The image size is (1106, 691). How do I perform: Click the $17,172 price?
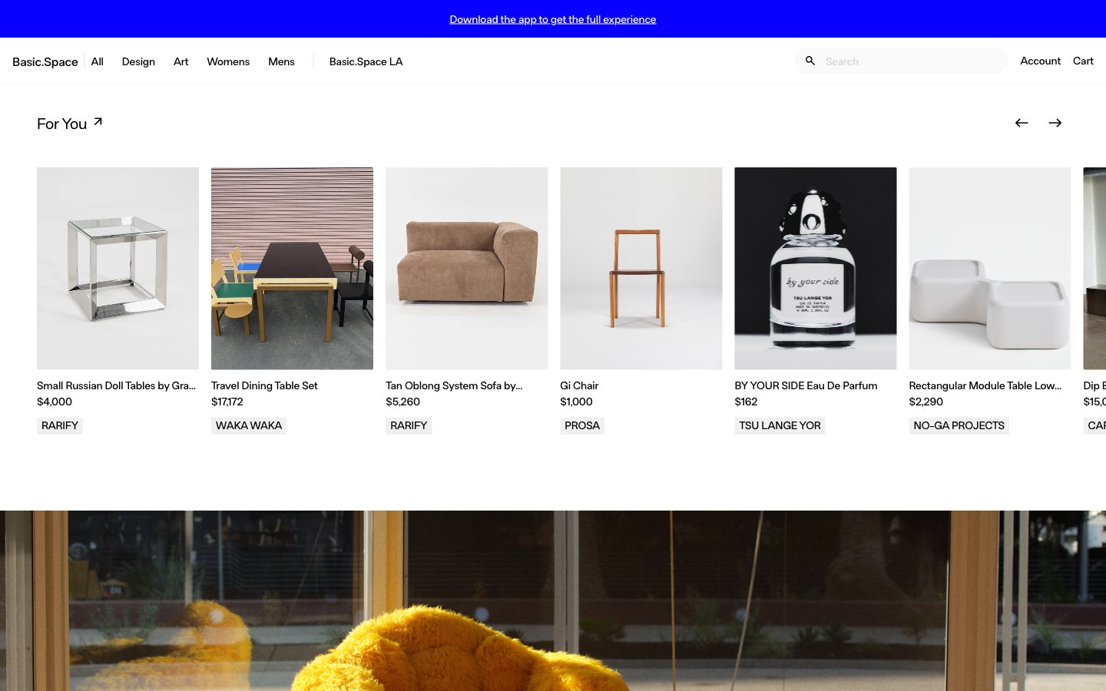pos(227,402)
